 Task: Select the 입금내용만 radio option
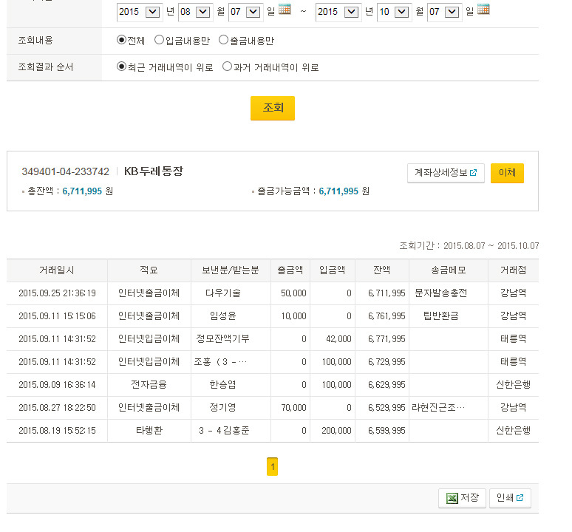[160, 40]
